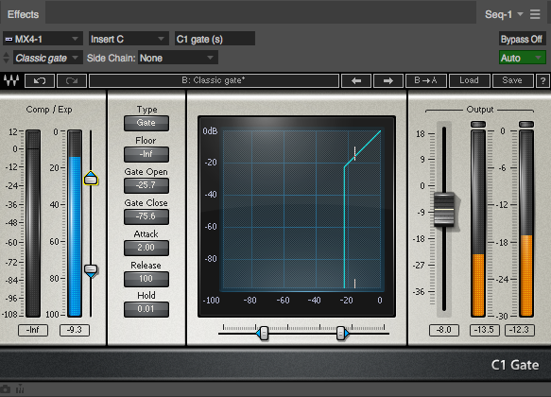
Task: Click the Attack 2.00 value field
Action: click(x=146, y=248)
